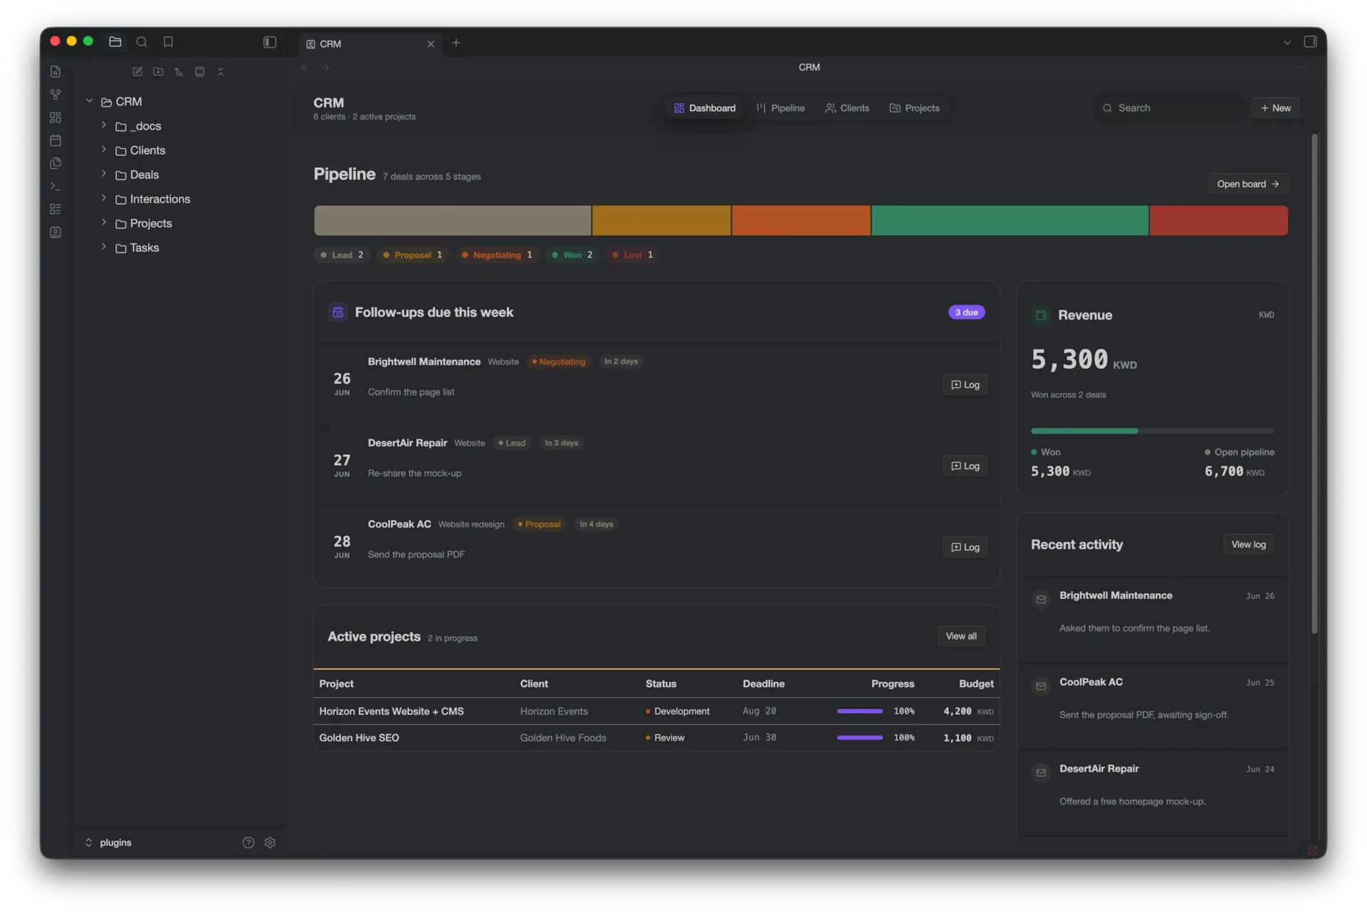Log the CoolPeak AC follow-up

click(965, 547)
